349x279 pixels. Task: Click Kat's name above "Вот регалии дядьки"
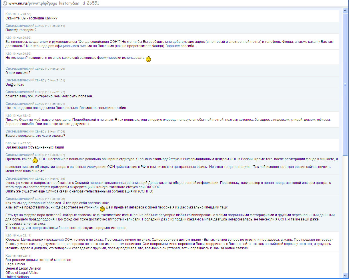(8, 256)
